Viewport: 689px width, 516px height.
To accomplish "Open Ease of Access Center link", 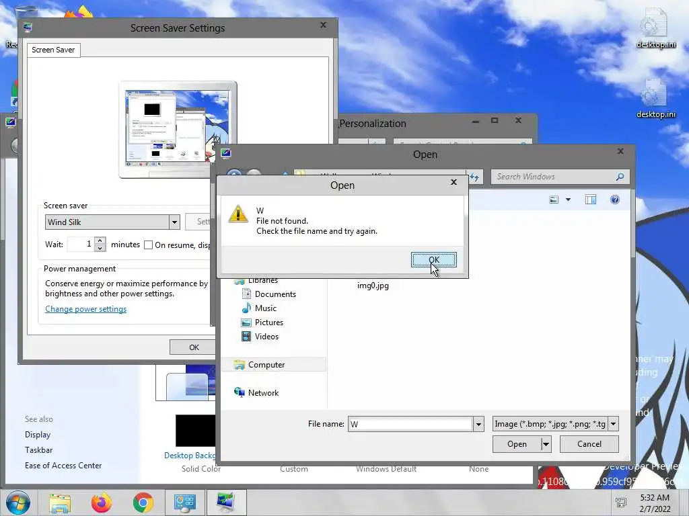I will (x=63, y=466).
